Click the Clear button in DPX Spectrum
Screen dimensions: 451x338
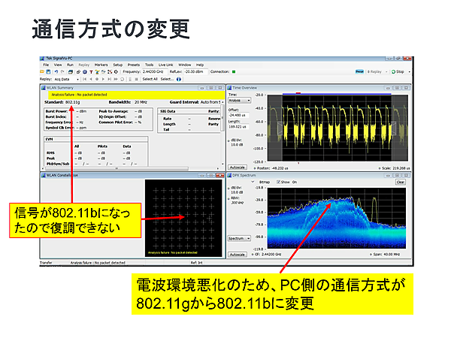[x=401, y=183]
